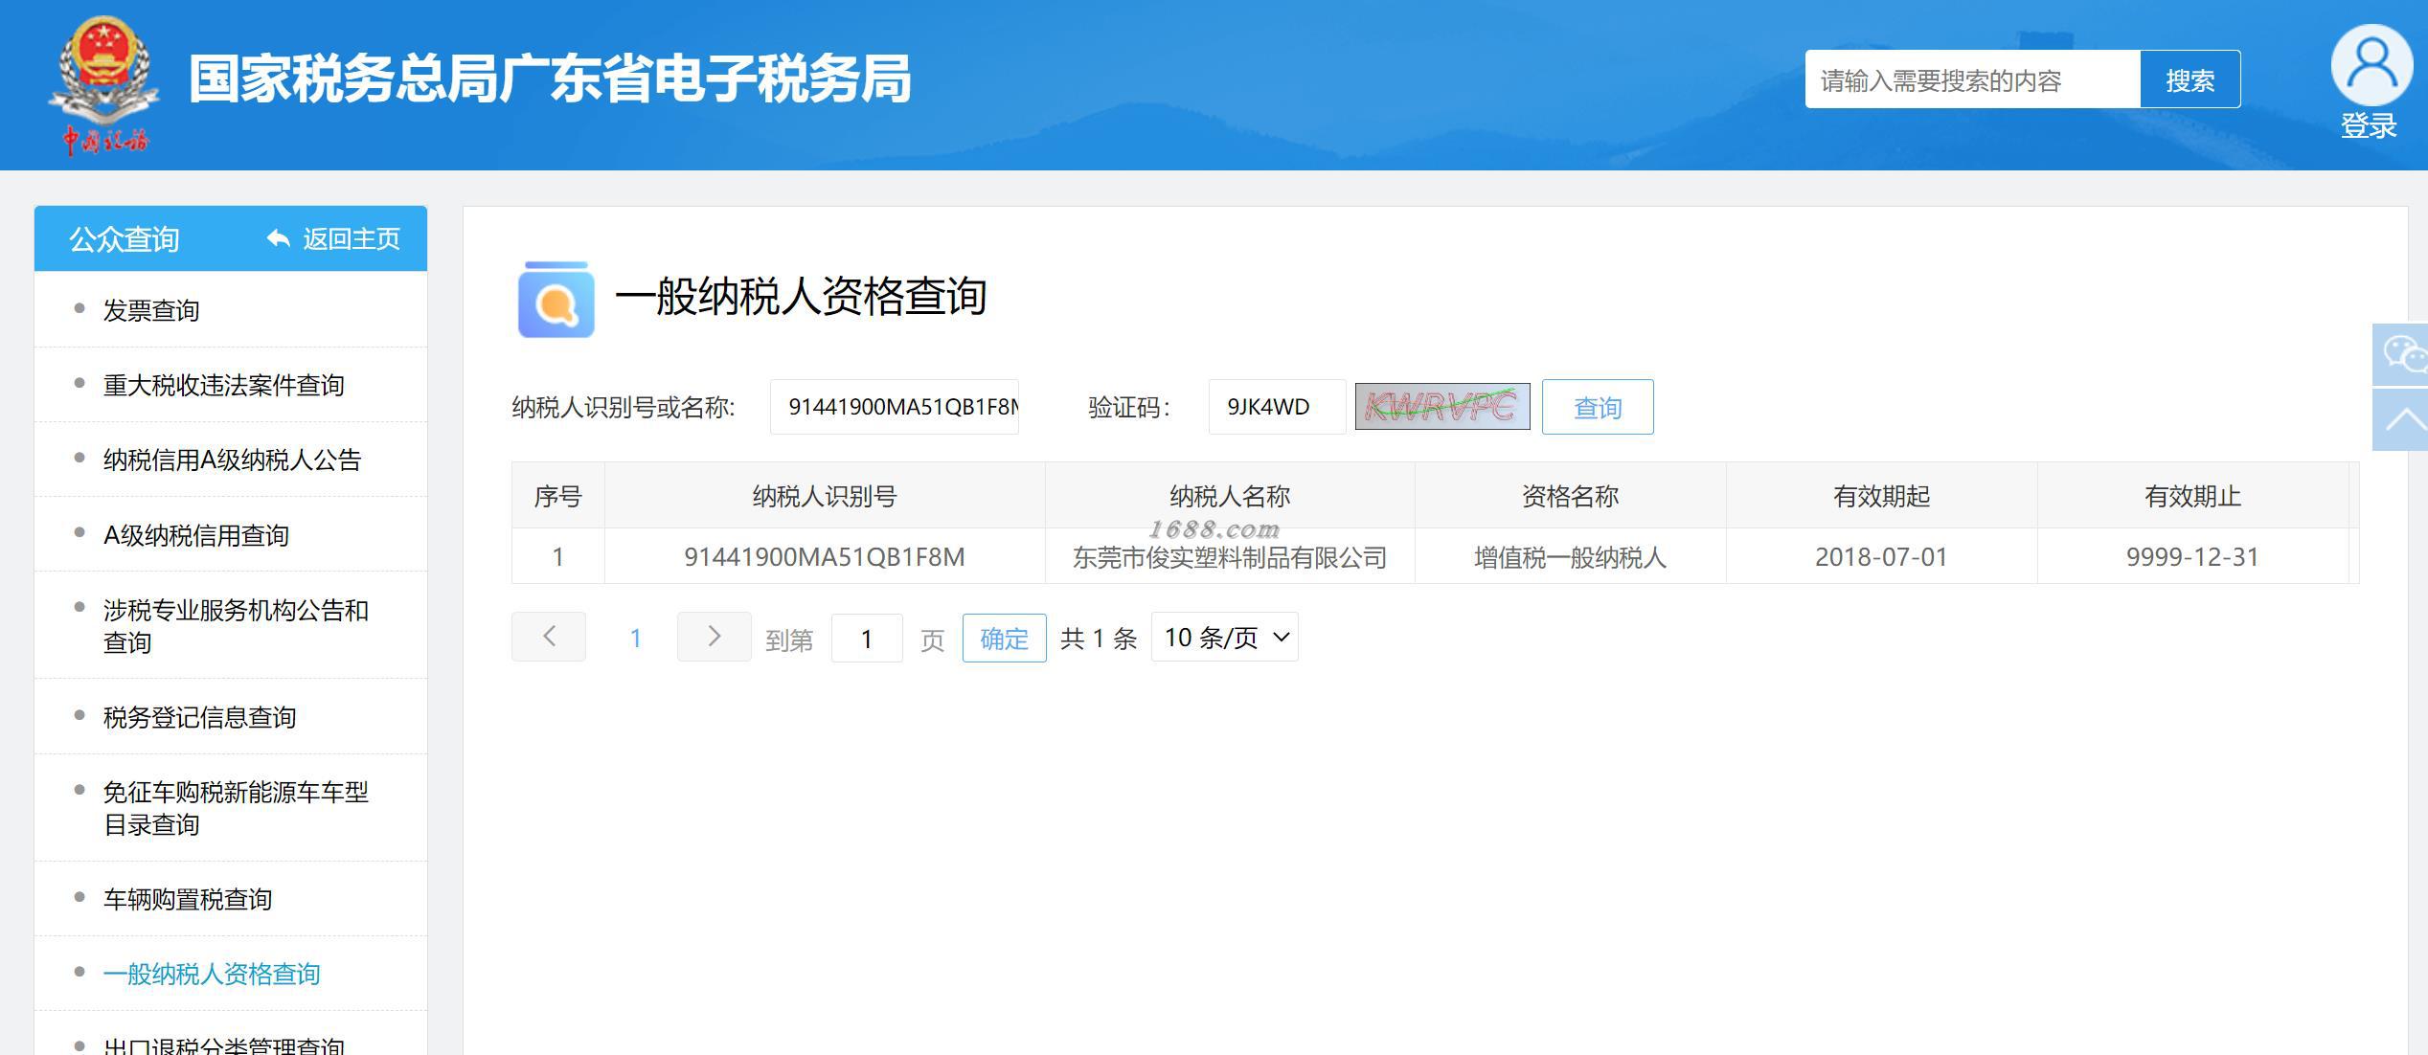The image size is (2428, 1055).
Task: Go to previous results page arrow
Action: (x=549, y=637)
